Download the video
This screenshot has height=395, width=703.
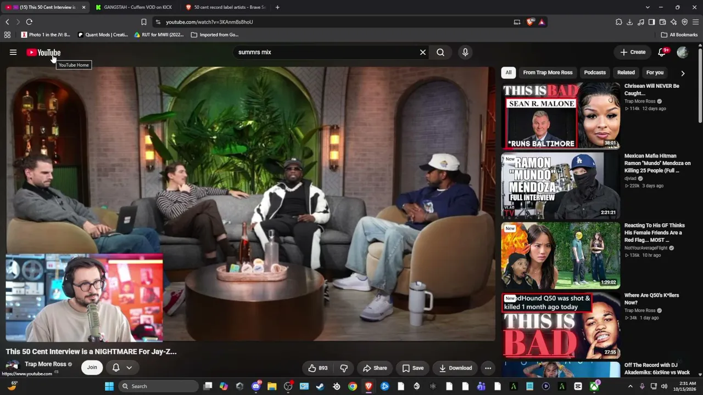coord(455,368)
